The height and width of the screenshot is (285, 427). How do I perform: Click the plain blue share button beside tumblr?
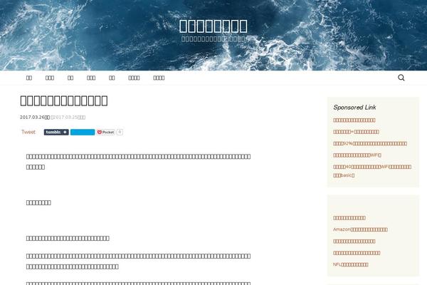83,132
